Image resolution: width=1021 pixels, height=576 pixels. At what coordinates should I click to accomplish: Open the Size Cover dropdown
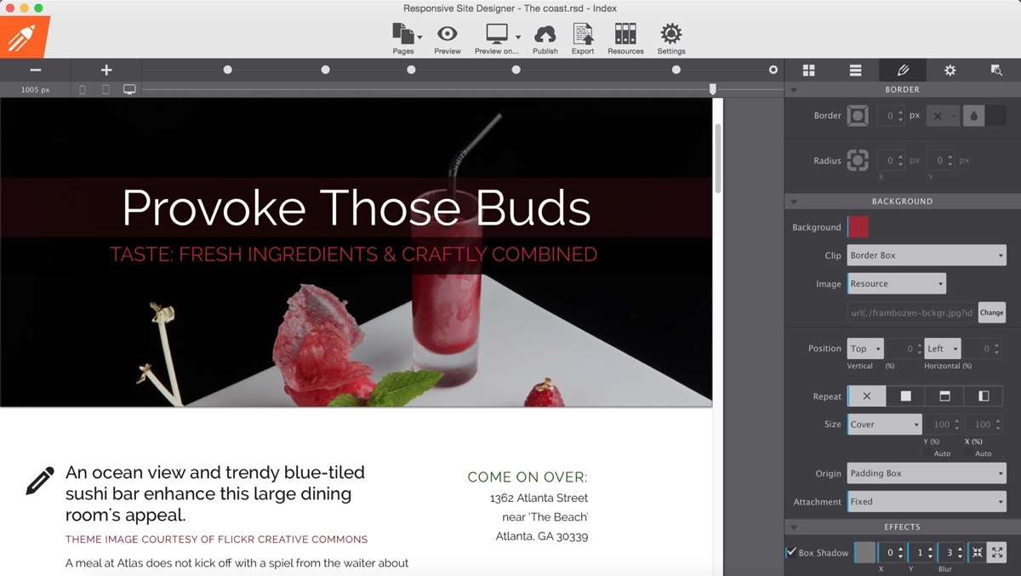click(884, 425)
